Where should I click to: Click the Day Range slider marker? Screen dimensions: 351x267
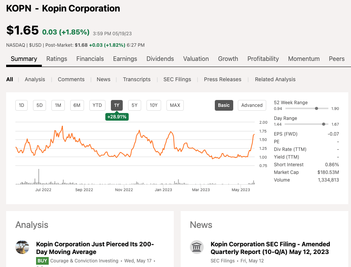[324, 124]
